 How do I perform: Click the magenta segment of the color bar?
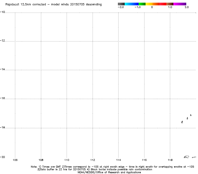[x=177, y=4]
